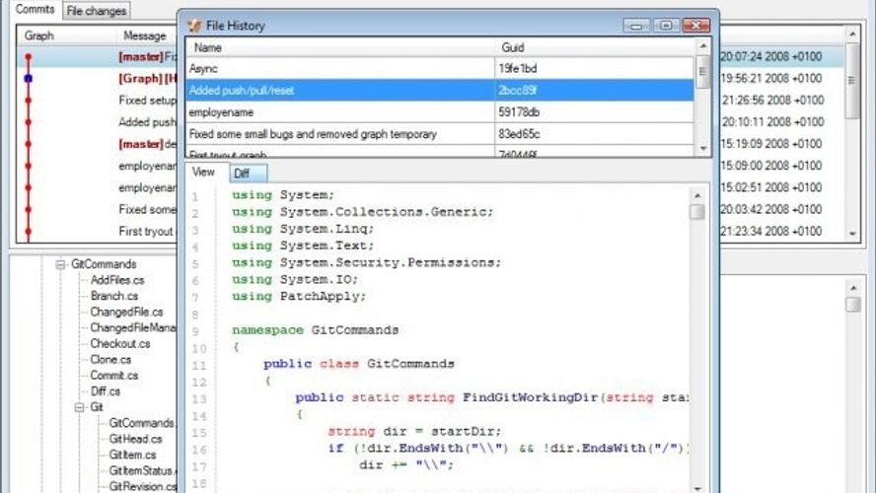
Task: Click the blue commit node in graph
Action: [29, 79]
